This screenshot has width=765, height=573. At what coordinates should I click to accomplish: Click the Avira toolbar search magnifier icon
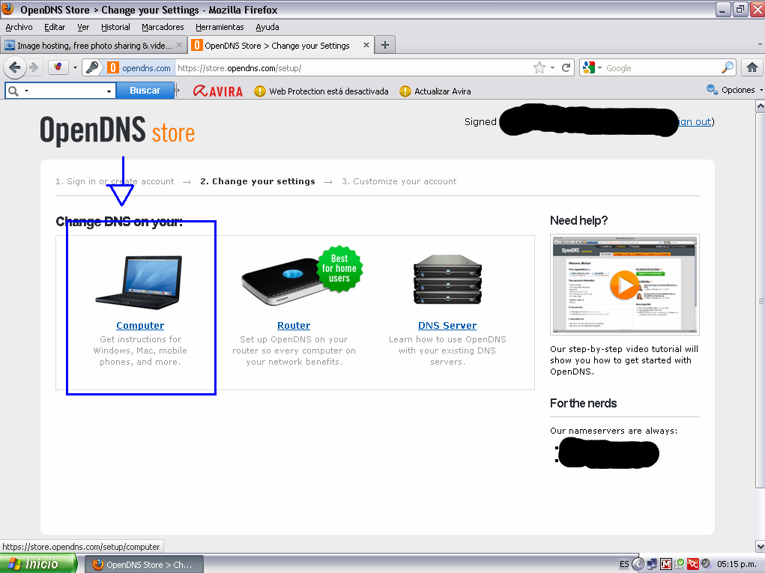tap(13, 91)
